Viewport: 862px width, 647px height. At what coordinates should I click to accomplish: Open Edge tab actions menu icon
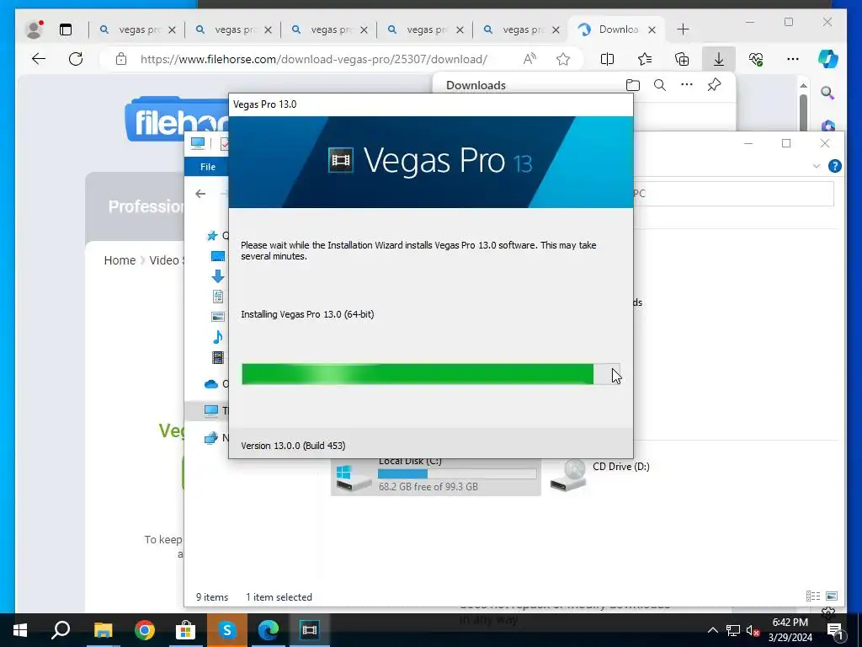tap(66, 29)
